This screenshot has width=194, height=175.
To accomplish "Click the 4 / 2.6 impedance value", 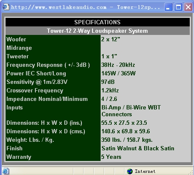I will 109,99.
